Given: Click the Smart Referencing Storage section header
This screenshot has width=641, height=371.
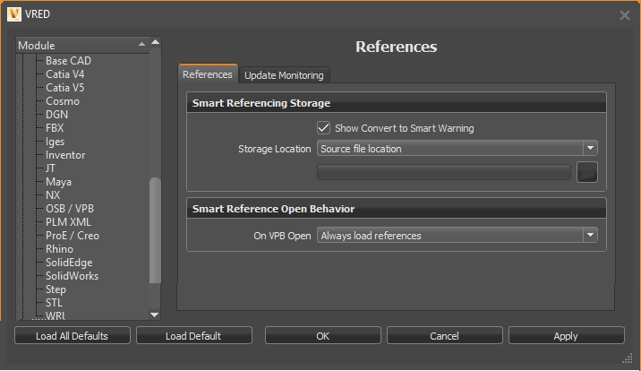Looking at the screenshot, I should point(396,103).
